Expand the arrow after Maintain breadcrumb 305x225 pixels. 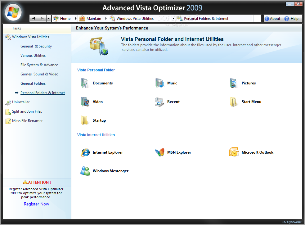(x=106, y=19)
